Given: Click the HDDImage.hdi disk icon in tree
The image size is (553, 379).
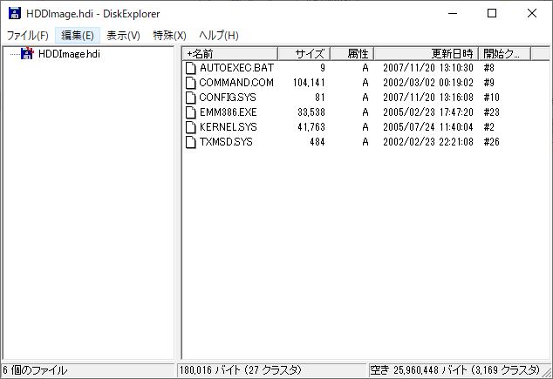Looking at the screenshot, I should (27, 53).
